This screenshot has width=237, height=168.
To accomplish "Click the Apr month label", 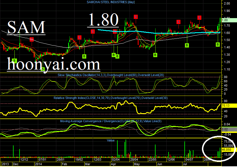I will (x=113, y=164).
